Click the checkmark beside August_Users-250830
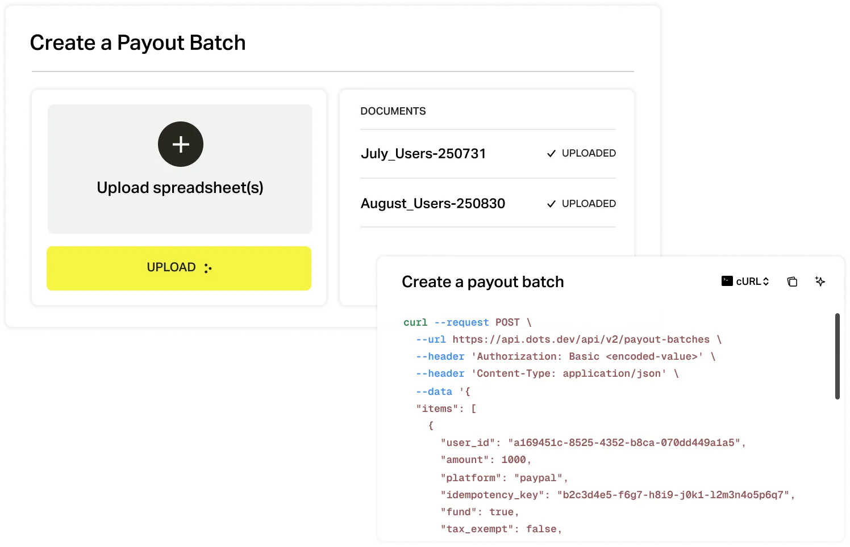Screen dimensions: 850x547 coord(551,203)
